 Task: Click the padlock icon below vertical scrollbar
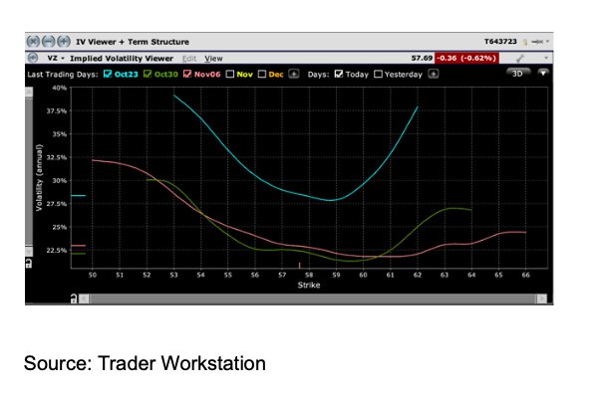point(29,264)
